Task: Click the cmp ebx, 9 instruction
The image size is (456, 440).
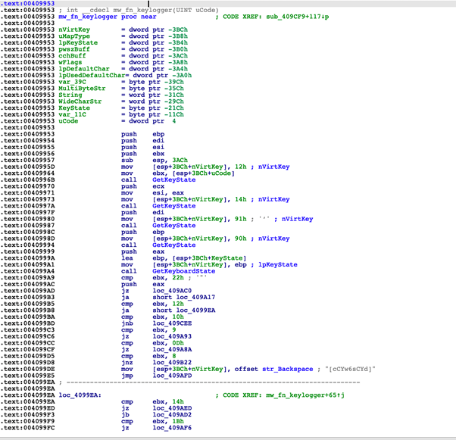Action: point(148,329)
